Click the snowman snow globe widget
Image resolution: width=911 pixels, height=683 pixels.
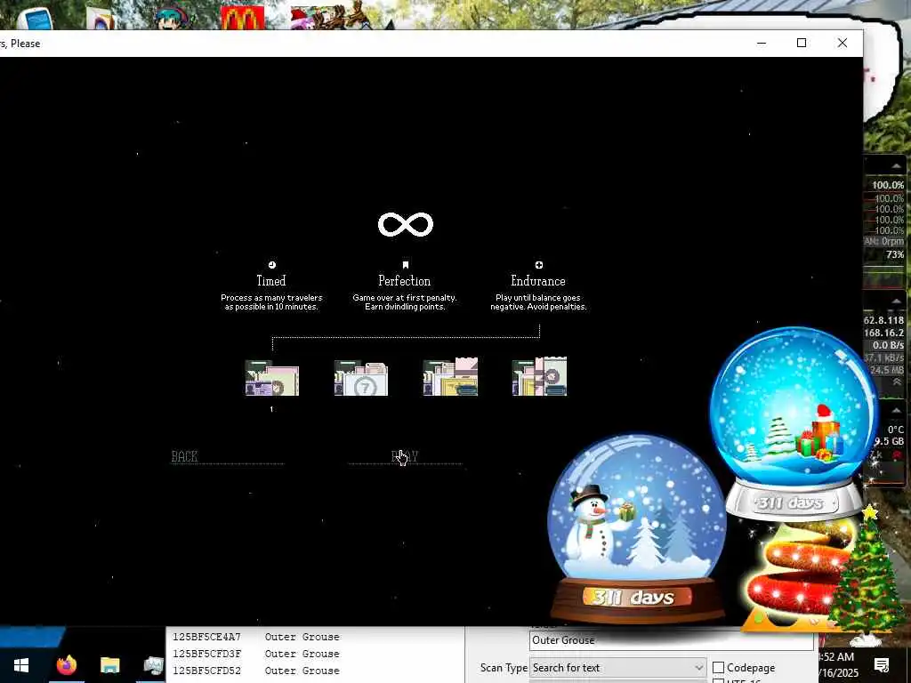pyautogui.click(x=637, y=528)
